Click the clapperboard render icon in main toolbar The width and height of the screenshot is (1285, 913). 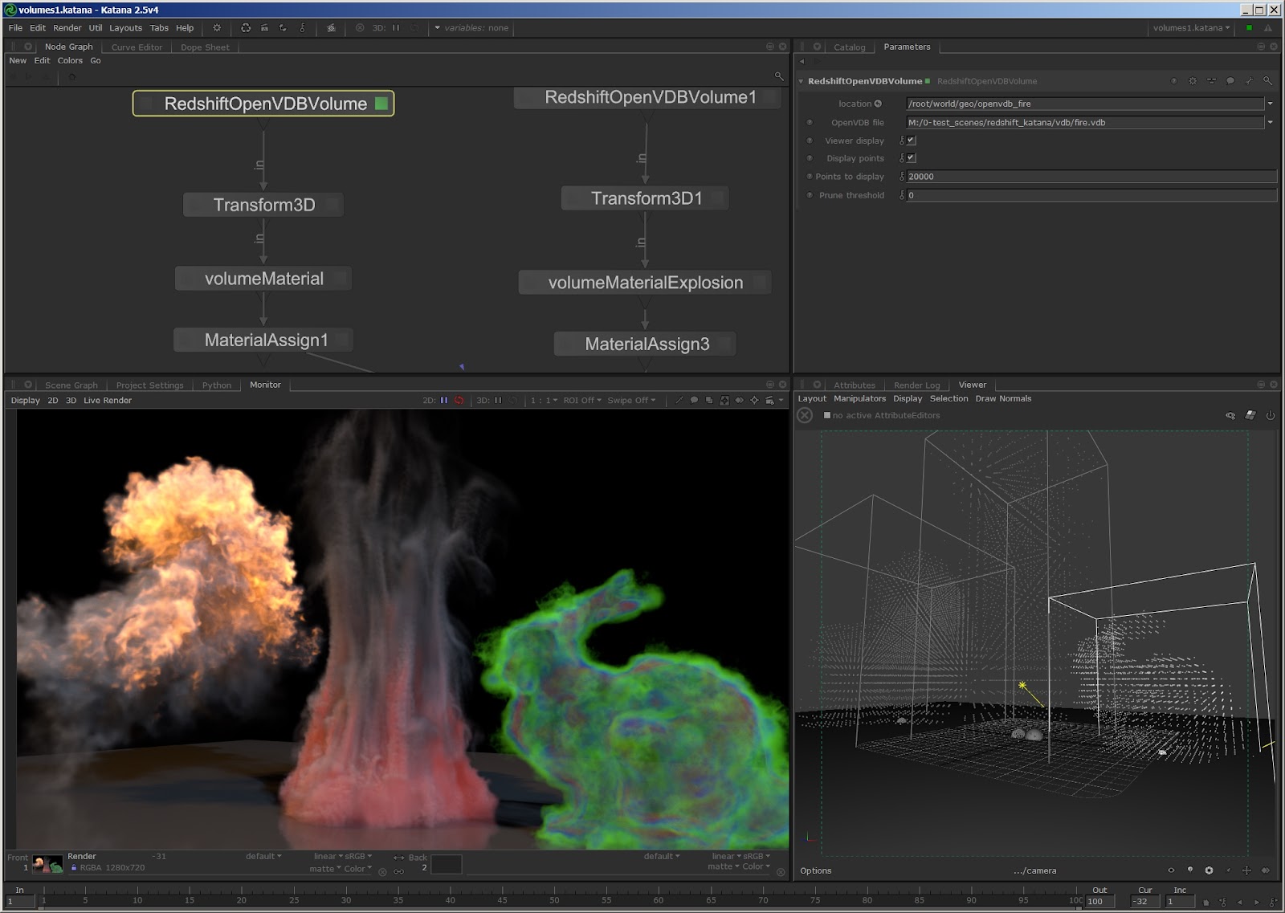coord(264,27)
